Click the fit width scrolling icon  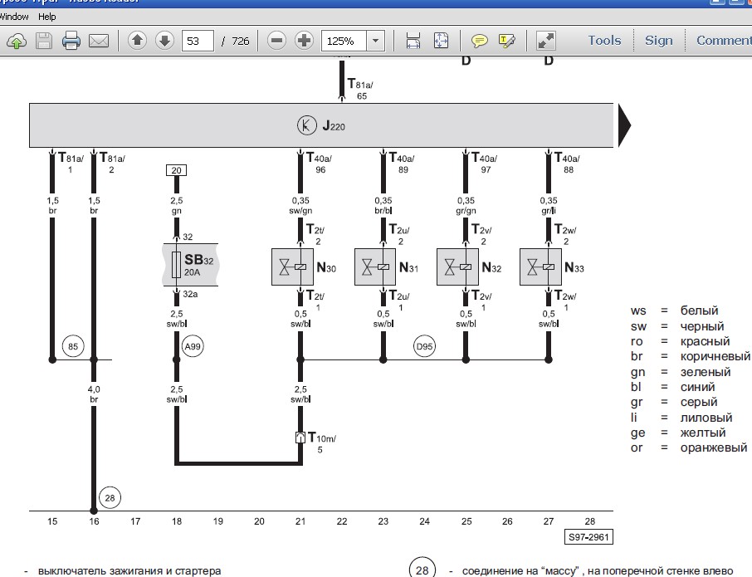pos(413,41)
